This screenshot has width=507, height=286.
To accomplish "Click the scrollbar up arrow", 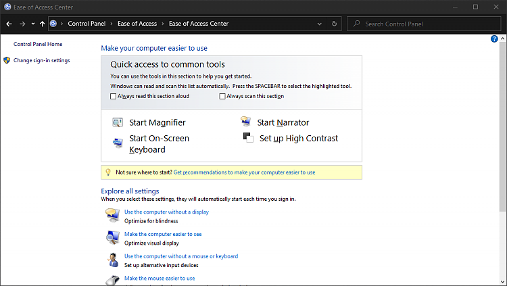I will (502, 38).
